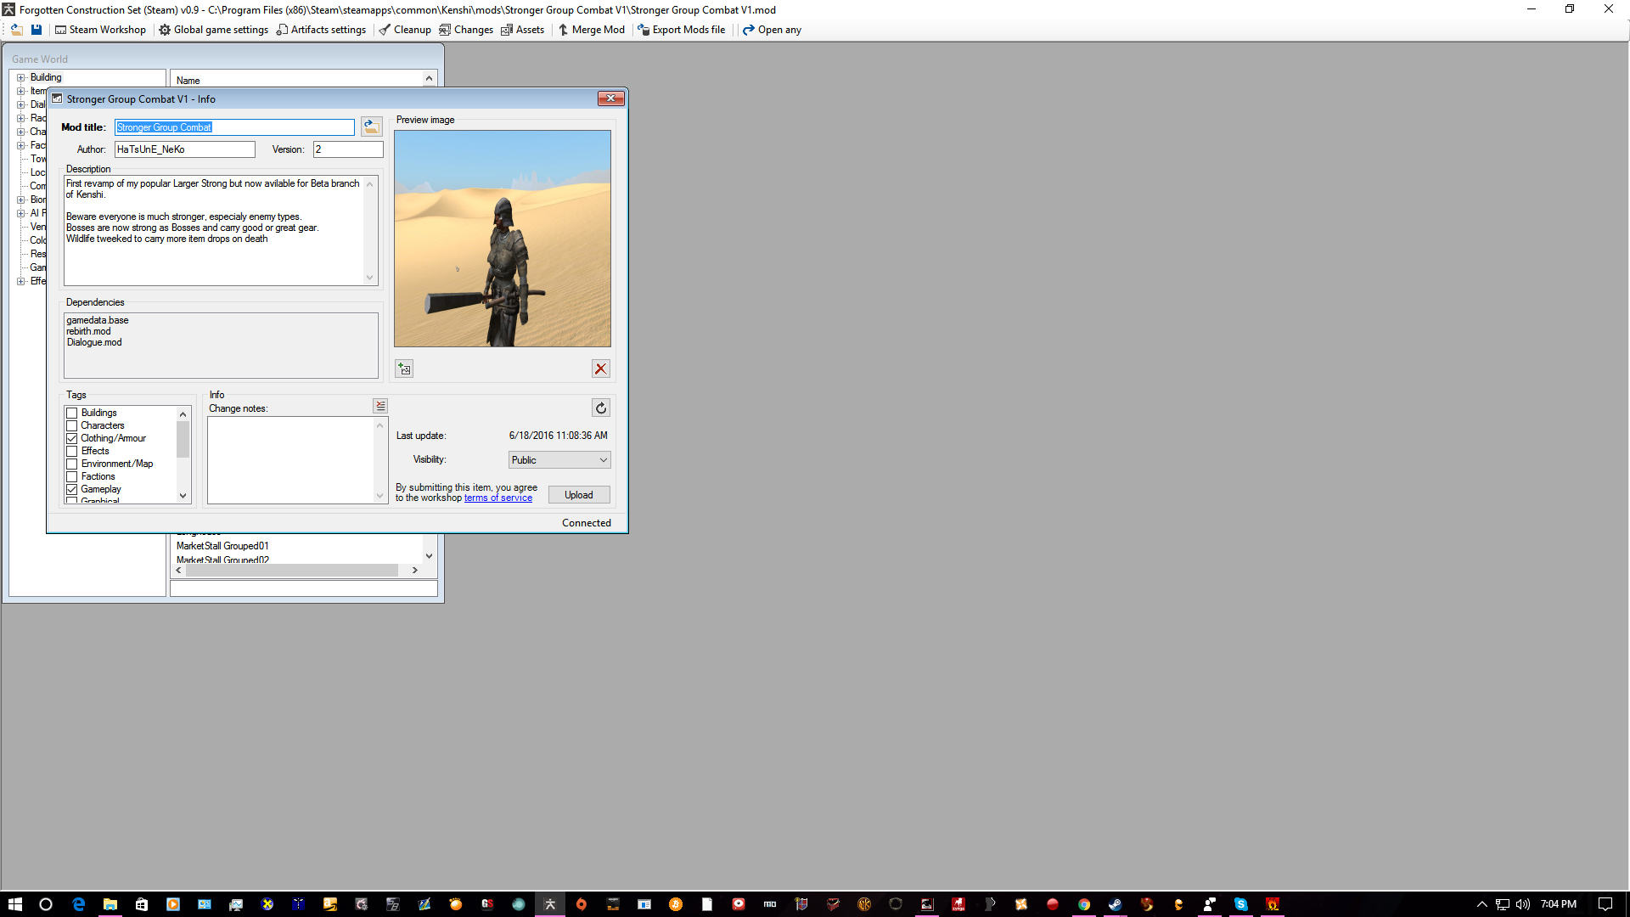Expand the Building tree node
1630x917 pixels.
point(21,77)
